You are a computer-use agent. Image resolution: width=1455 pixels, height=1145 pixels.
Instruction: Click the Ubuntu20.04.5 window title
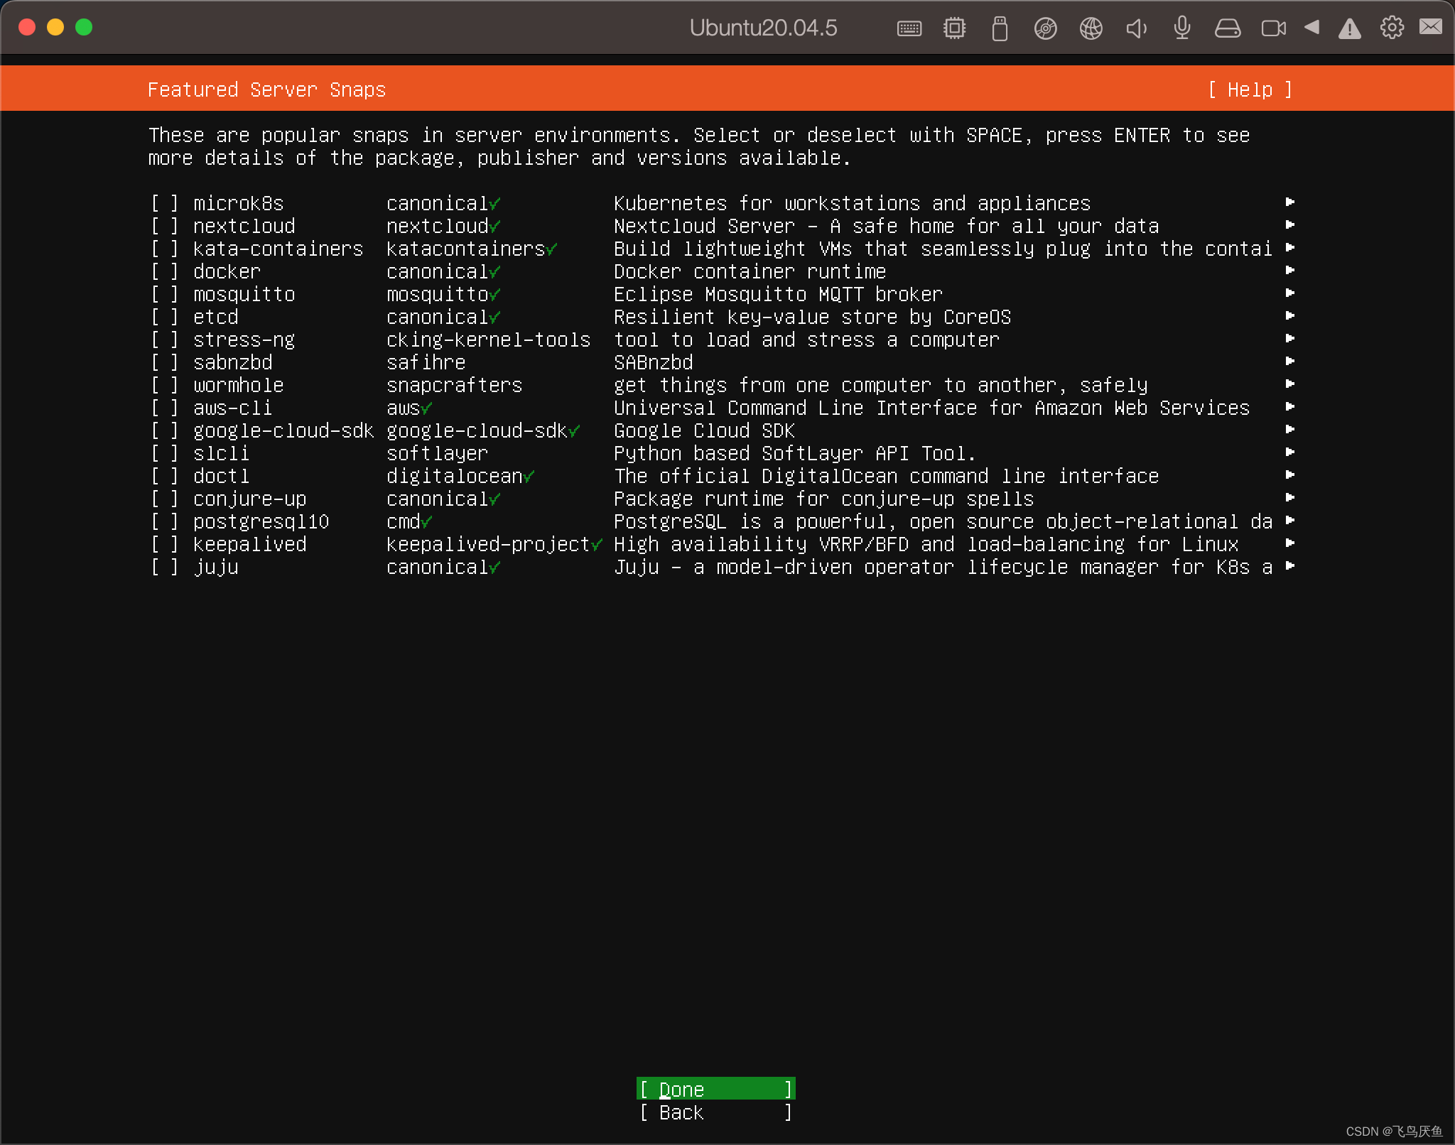tap(763, 28)
